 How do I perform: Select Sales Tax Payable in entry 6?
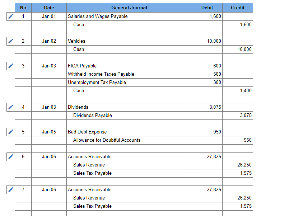[129, 173]
